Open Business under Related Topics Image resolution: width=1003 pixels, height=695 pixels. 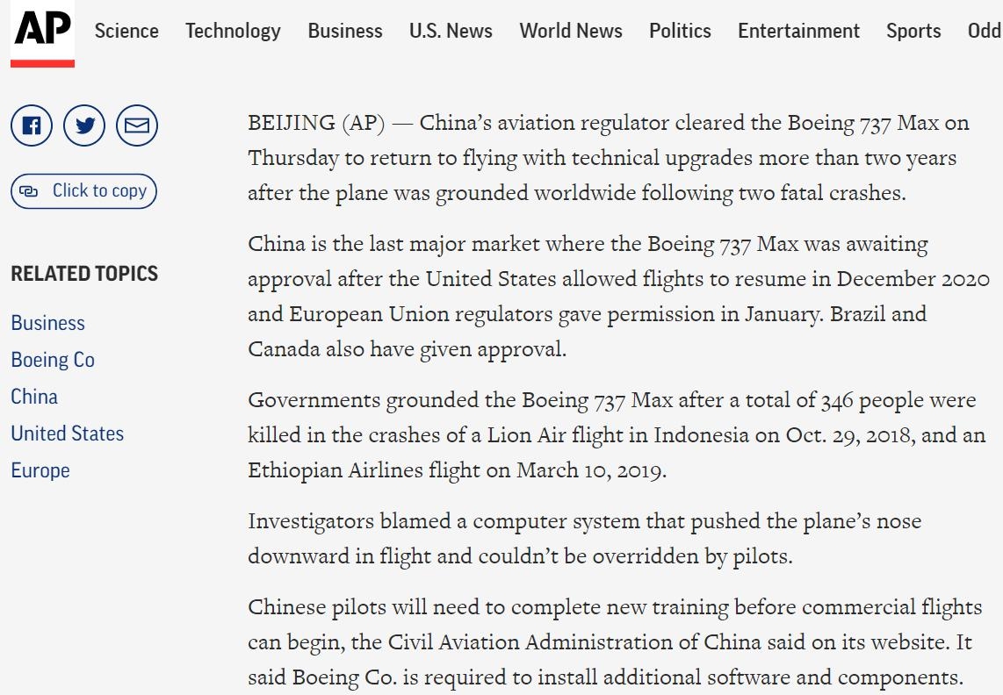coord(48,323)
